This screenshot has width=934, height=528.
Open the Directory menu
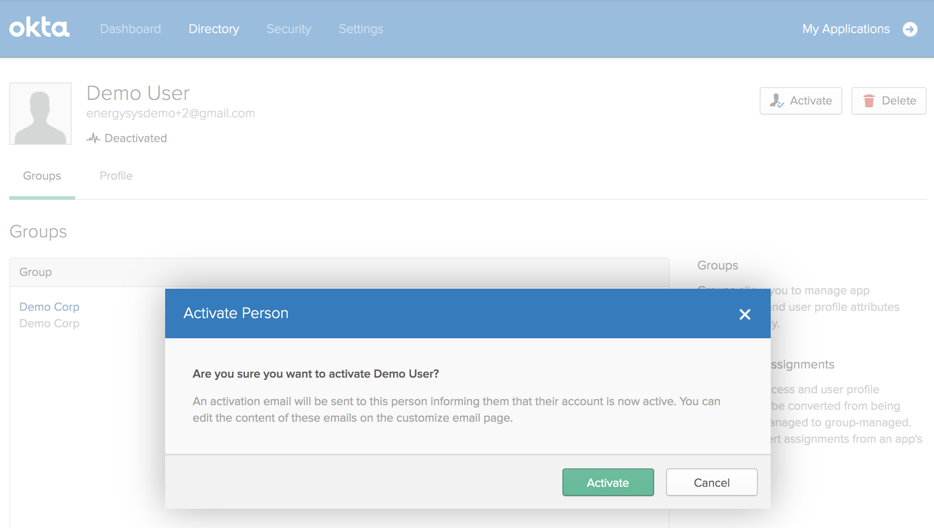[x=214, y=29]
